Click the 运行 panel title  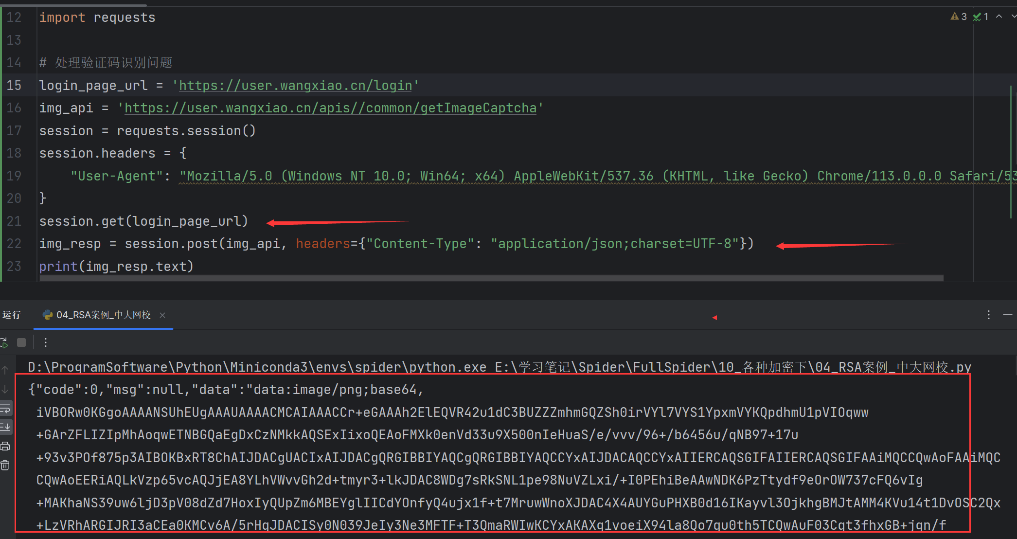click(x=12, y=315)
